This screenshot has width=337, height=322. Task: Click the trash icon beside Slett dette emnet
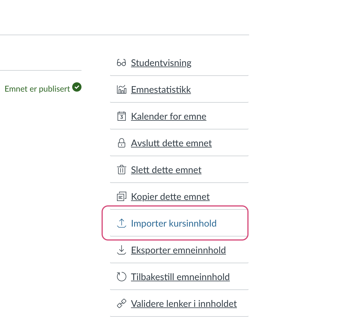[121, 170]
